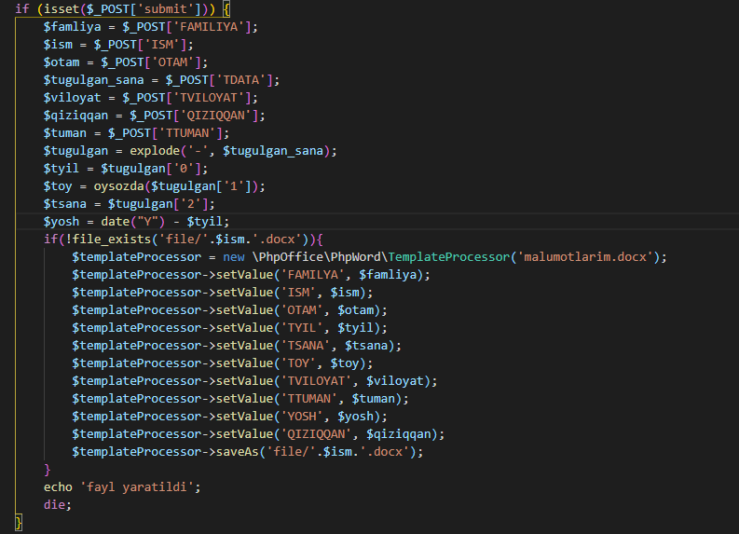Screen dimensions: 739x534
Task: Click setValue line for 'TVILOYAT', $viloyat
Action: [254, 381]
